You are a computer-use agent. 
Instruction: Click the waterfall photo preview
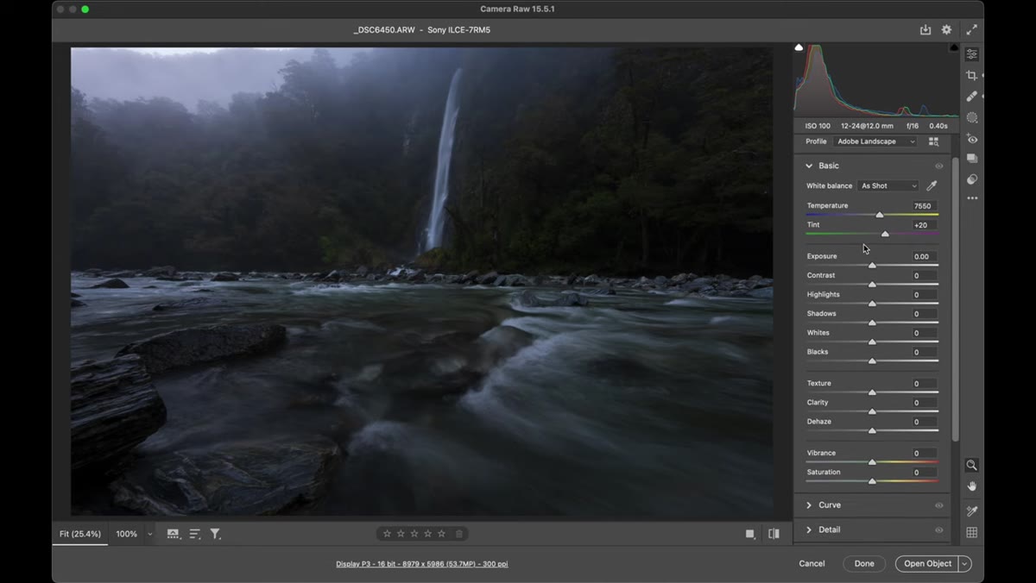[x=421, y=281]
